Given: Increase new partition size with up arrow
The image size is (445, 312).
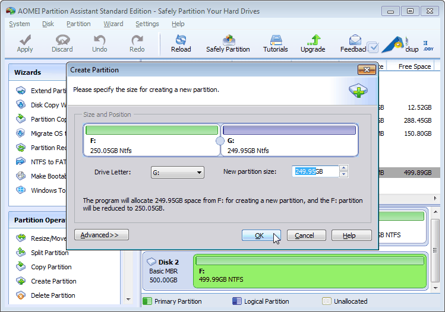Looking at the screenshot, I should pos(343,168).
